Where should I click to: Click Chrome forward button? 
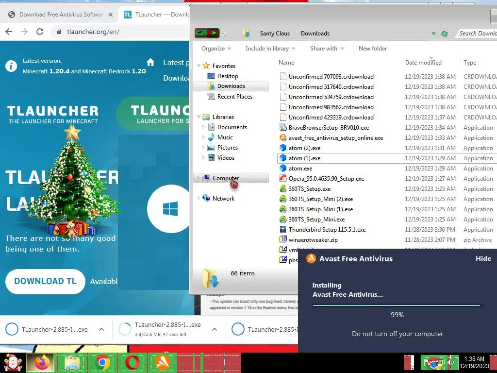(x=24, y=32)
